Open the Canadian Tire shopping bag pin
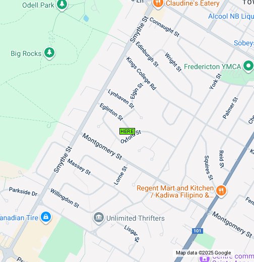The height and width of the screenshot is (262, 254). 46,218
